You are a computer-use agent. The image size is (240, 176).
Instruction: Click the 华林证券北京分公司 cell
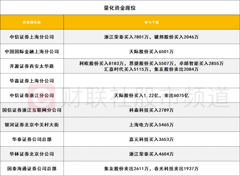point(32,154)
